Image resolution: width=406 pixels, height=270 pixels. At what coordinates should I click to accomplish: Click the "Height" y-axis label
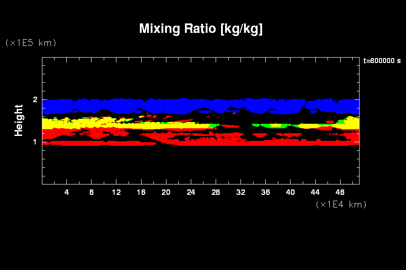point(19,120)
